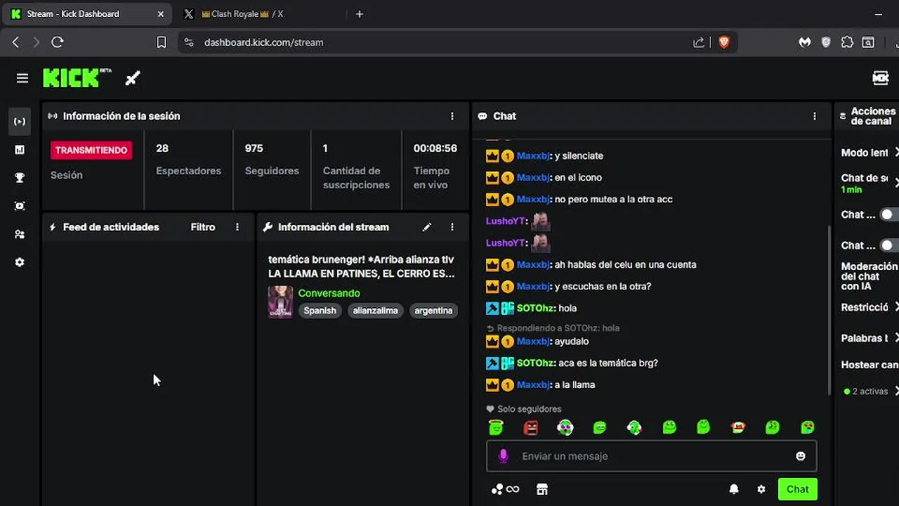Image resolution: width=899 pixels, height=506 pixels.
Task: Expand Palabras setting chevron
Action: pos(896,338)
